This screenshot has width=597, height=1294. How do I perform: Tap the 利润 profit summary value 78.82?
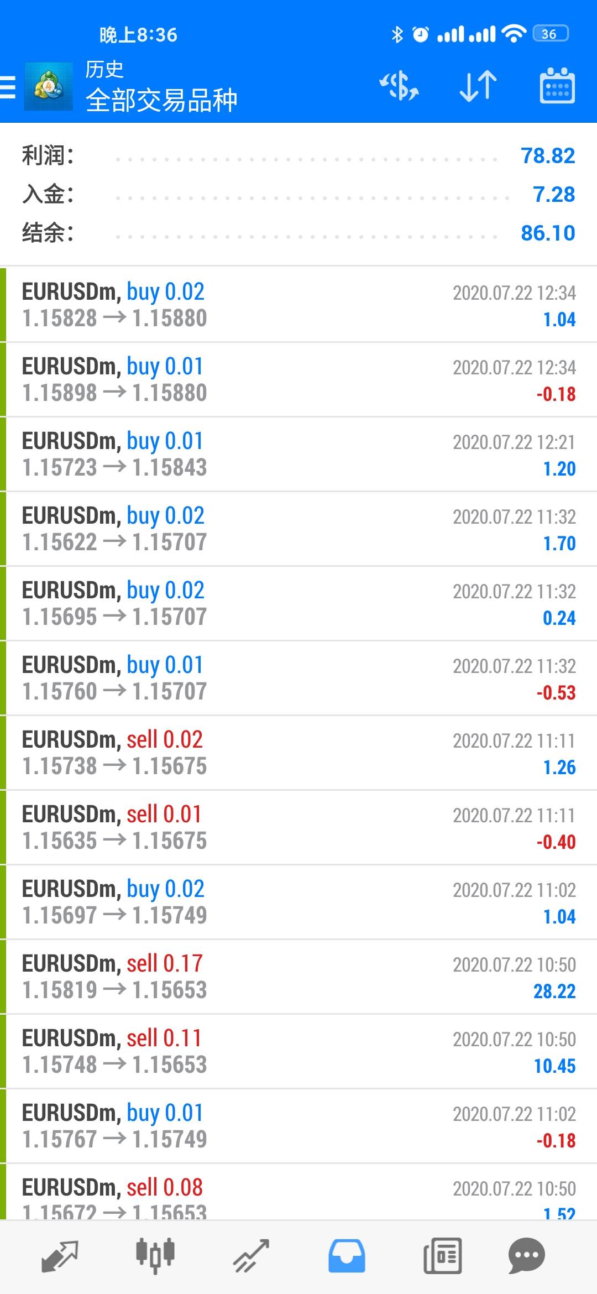pyautogui.click(x=547, y=156)
